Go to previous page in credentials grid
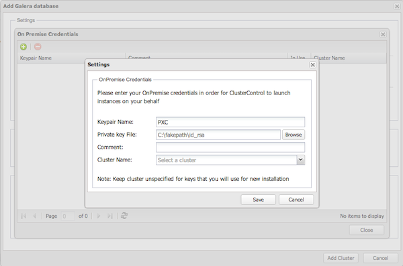Screen dimensions: 403x266 pyautogui.click(x=34, y=216)
